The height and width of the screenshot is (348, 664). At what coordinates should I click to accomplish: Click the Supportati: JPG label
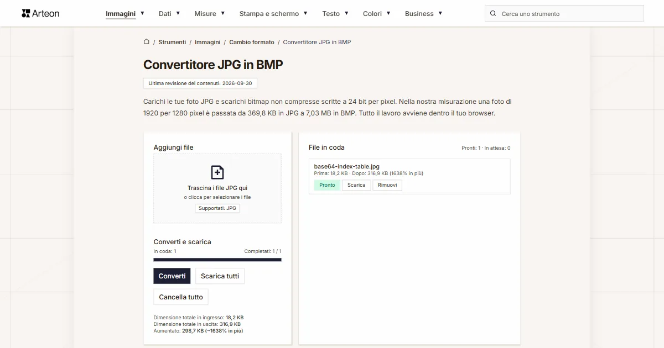[x=217, y=208]
